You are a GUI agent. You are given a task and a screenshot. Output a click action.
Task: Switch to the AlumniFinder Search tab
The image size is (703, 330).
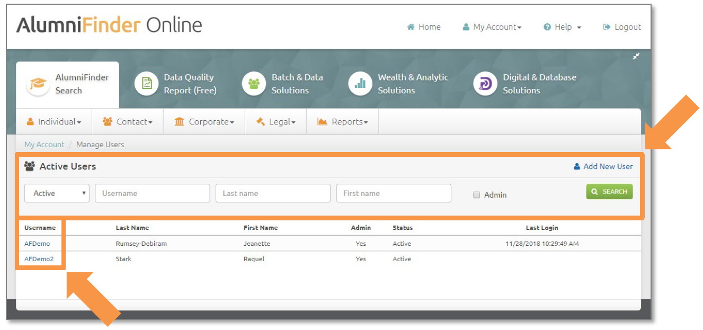[67, 85]
